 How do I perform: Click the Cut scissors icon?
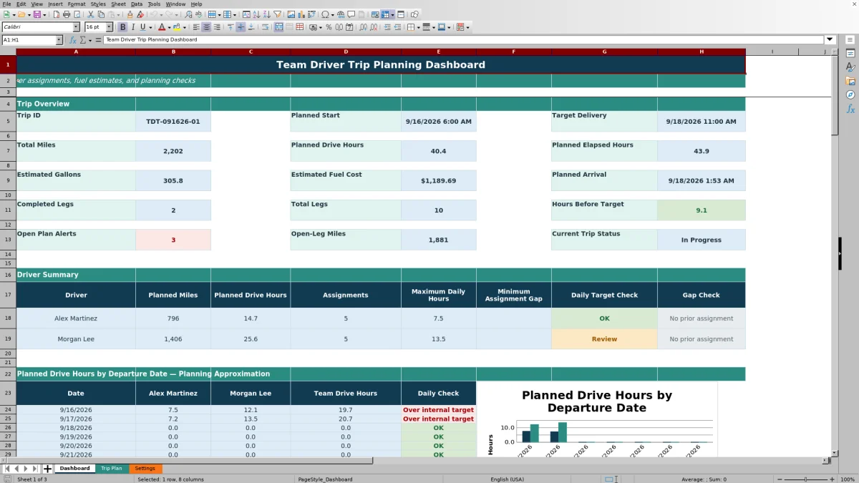[90, 14]
